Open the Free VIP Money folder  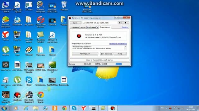click(x=29, y=37)
